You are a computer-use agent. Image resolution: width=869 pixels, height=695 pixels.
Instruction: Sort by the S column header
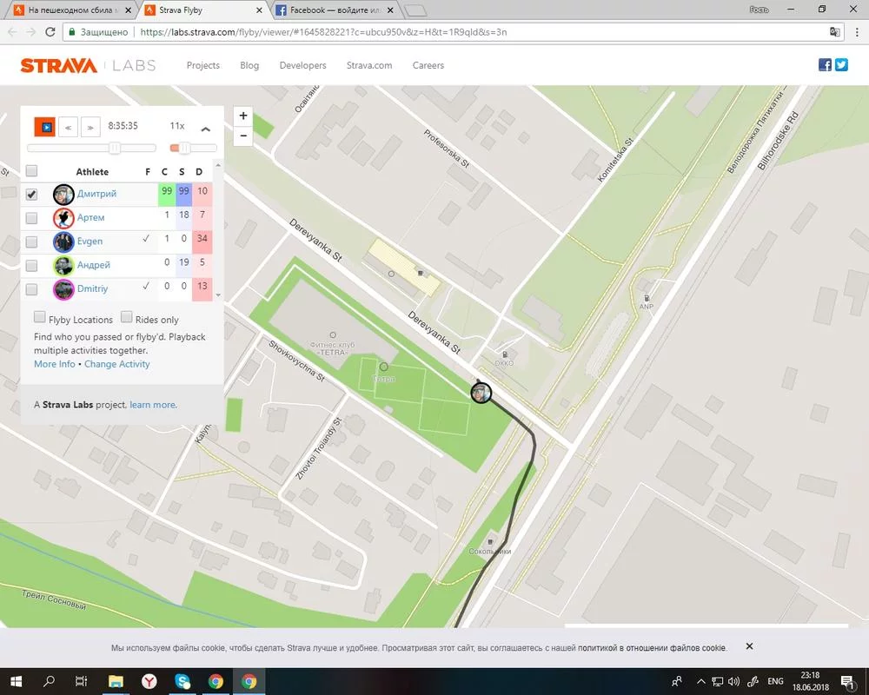pos(182,172)
